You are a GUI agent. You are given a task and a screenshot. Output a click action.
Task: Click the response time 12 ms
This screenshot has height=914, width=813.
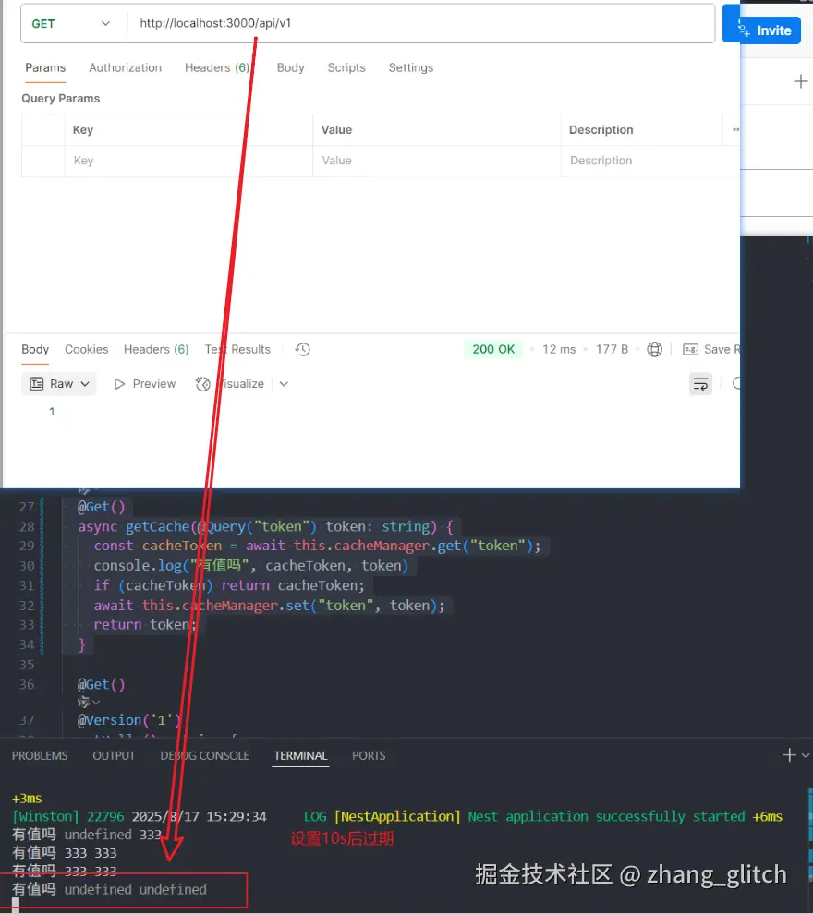coord(559,349)
